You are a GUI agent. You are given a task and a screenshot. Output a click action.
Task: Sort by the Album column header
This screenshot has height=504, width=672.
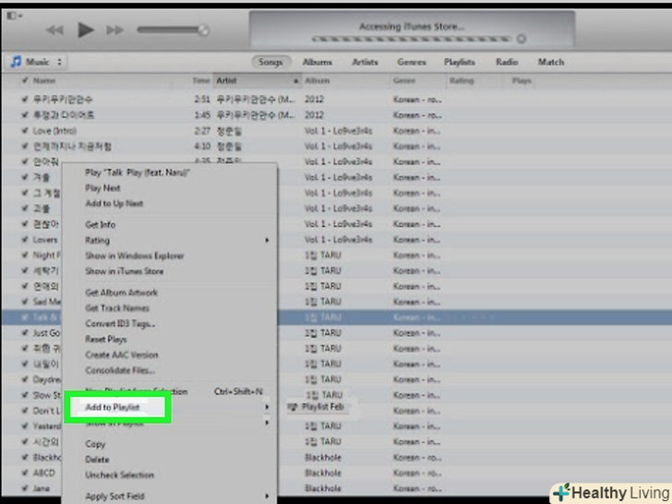click(318, 80)
